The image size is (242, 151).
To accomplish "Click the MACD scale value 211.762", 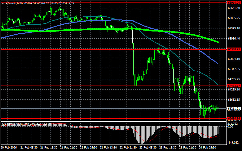I will click(x=233, y=124).
